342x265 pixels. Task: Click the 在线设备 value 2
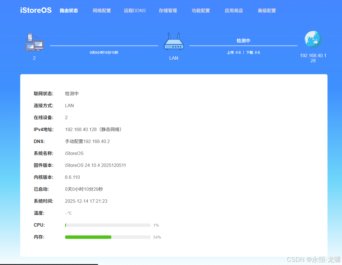click(x=66, y=117)
